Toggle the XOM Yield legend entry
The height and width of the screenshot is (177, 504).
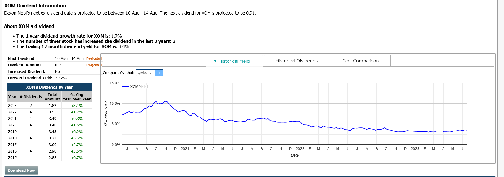pos(135,87)
